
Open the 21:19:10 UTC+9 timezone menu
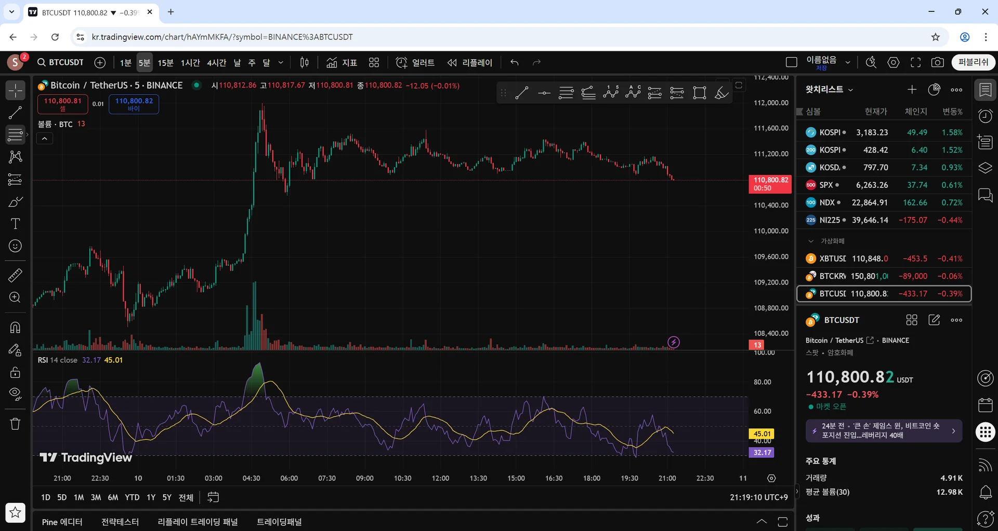(x=759, y=497)
